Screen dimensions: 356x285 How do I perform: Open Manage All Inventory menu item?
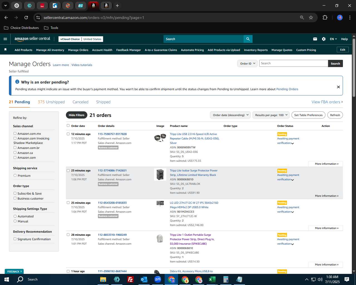50,50
